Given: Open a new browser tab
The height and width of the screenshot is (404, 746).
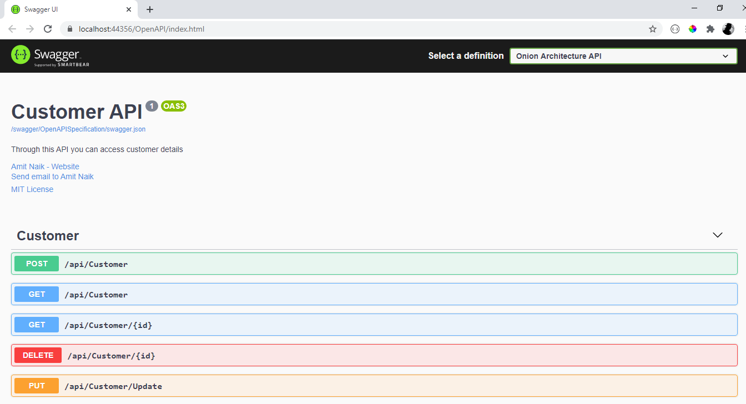Looking at the screenshot, I should coord(150,9).
